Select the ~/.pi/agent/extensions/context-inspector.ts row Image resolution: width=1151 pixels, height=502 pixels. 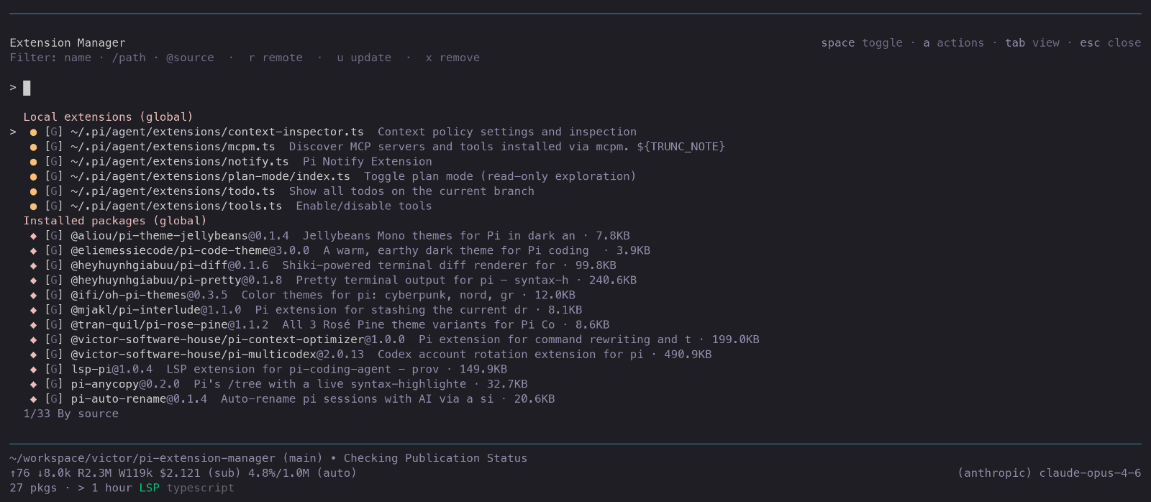click(x=324, y=132)
